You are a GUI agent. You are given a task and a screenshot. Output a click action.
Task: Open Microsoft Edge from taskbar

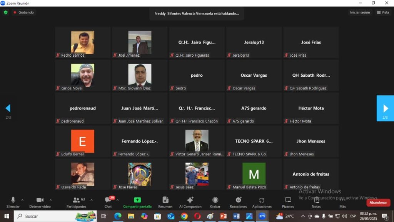click(x=118, y=216)
